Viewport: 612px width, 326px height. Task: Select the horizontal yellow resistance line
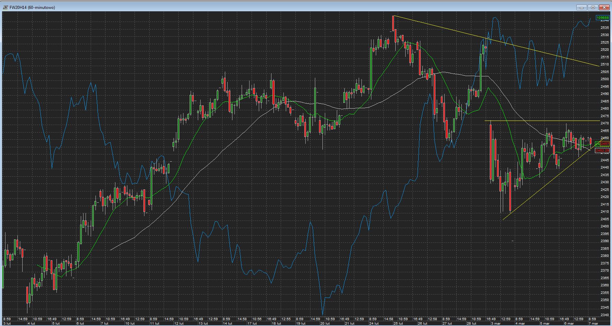(x=541, y=121)
